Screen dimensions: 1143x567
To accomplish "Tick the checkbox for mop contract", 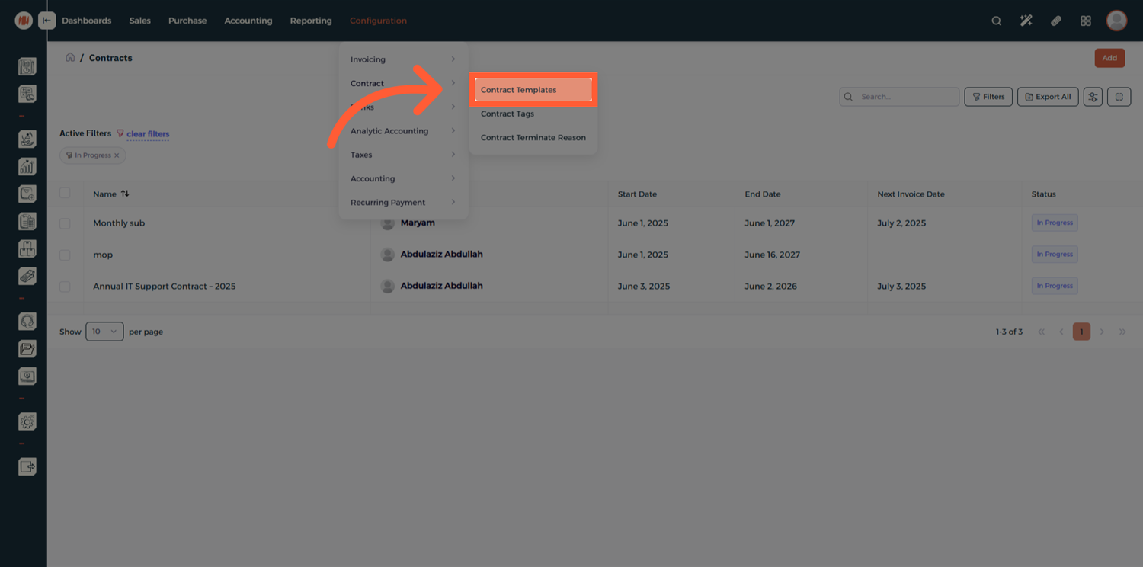I will (65, 255).
